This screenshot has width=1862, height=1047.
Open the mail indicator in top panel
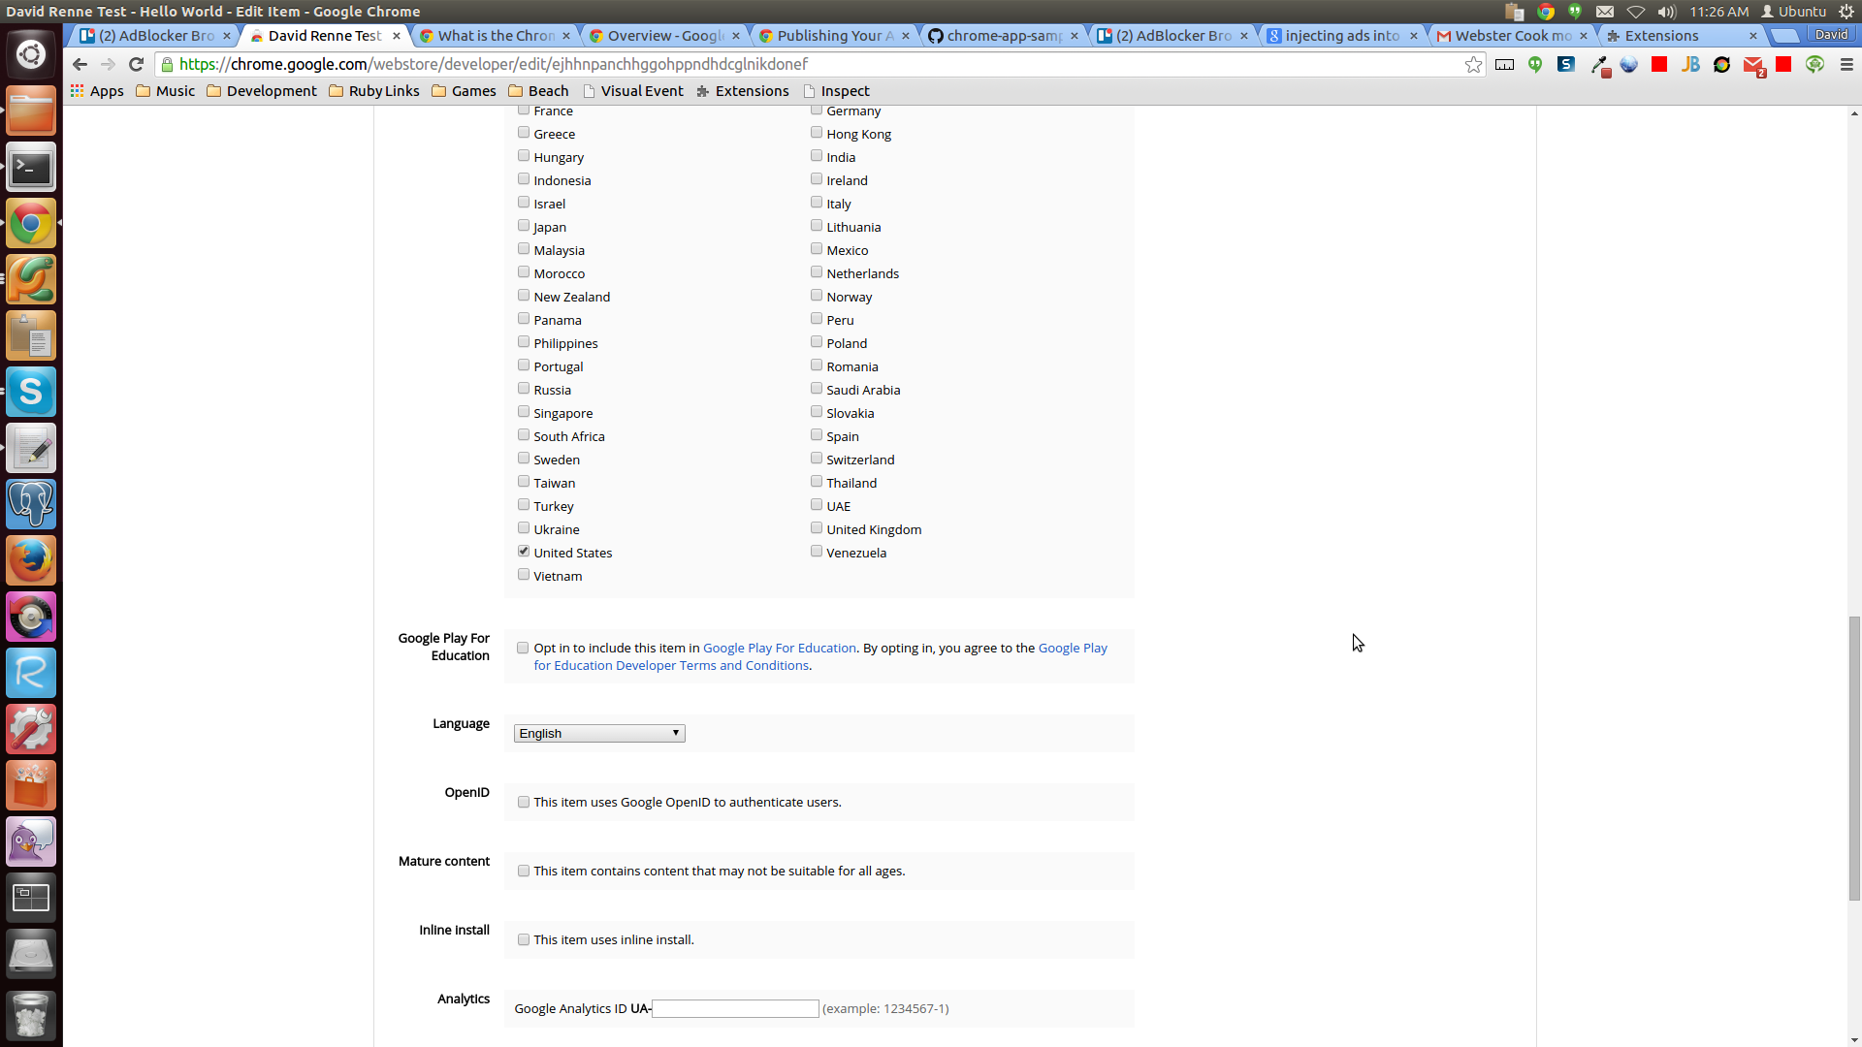[x=1605, y=12]
